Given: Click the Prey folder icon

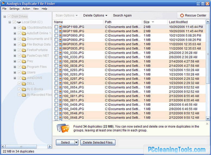Looking at the screenshot, I should click(x=24, y=61).
